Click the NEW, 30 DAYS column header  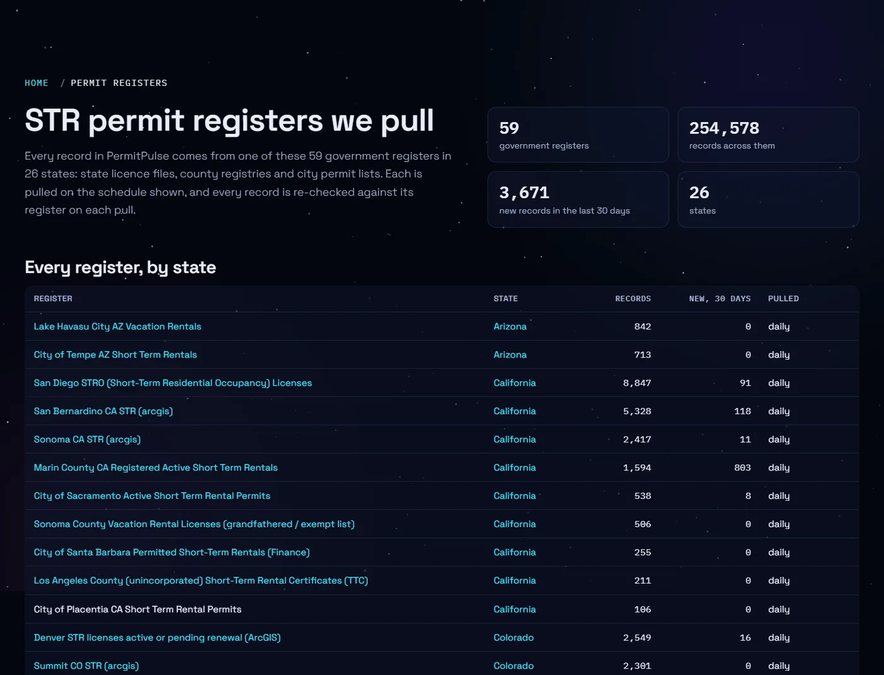[x=720, y=299]
